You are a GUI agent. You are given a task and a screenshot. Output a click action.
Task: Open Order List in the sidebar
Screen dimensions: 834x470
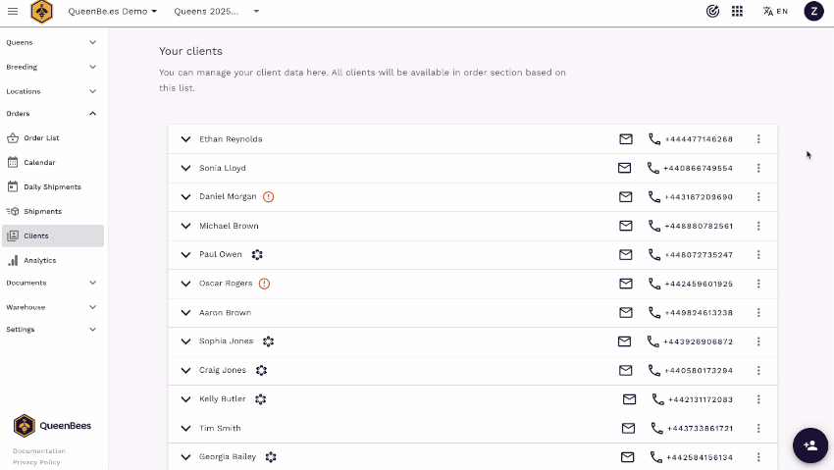pos(41,138)
